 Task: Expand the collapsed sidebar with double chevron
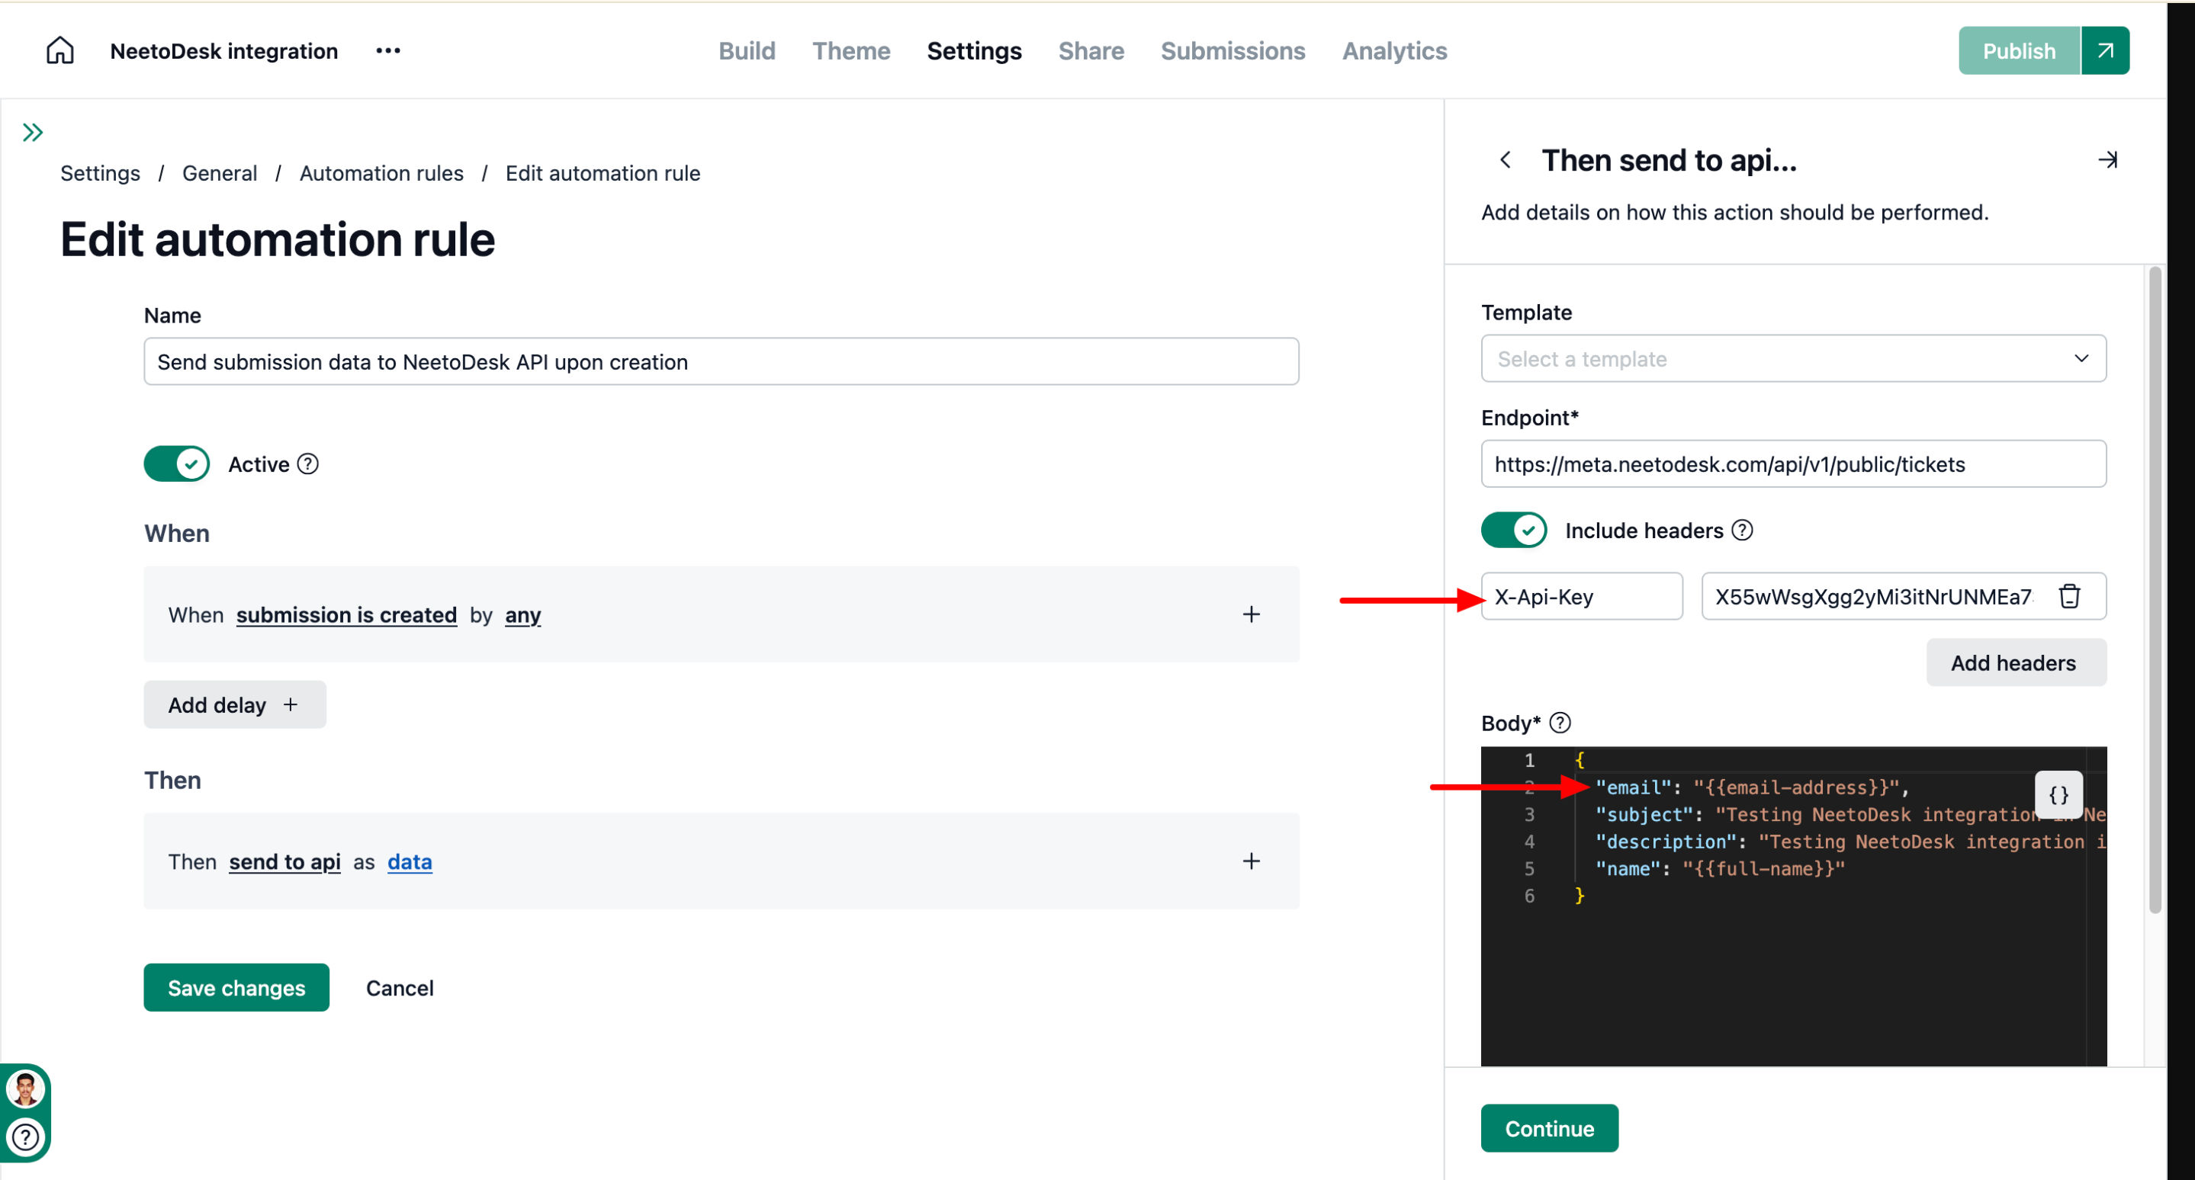coord(32,133)
